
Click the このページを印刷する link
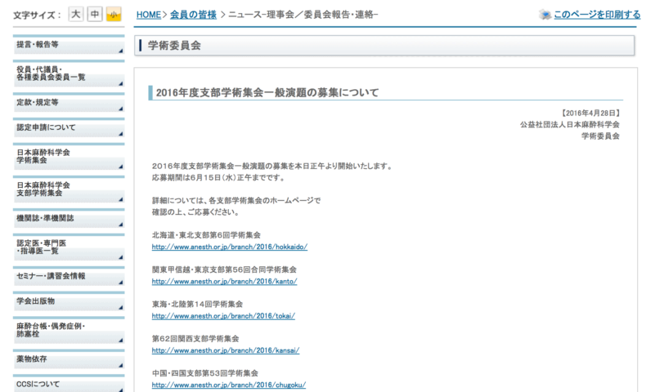point(597,15)
